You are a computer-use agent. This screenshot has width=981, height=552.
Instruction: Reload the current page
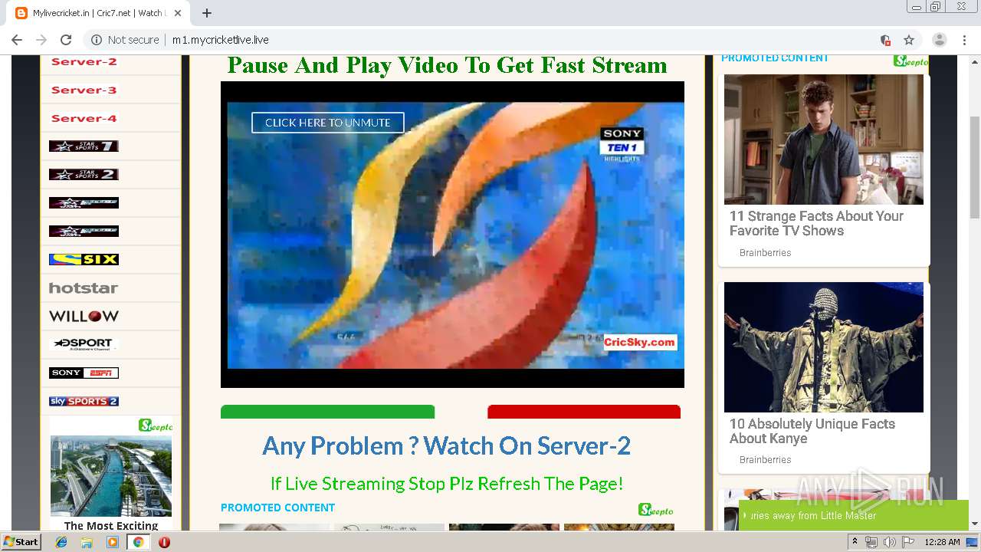(66, 40)
